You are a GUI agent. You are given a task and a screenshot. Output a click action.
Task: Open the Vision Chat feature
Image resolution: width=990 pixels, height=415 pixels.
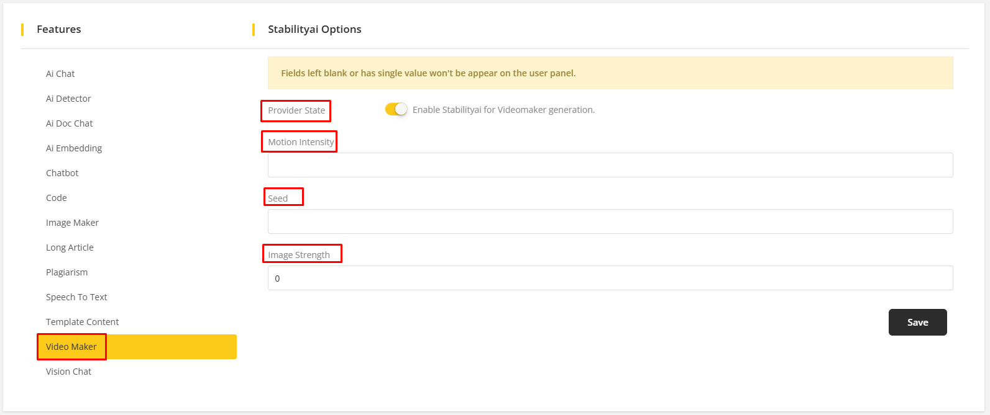68,372
